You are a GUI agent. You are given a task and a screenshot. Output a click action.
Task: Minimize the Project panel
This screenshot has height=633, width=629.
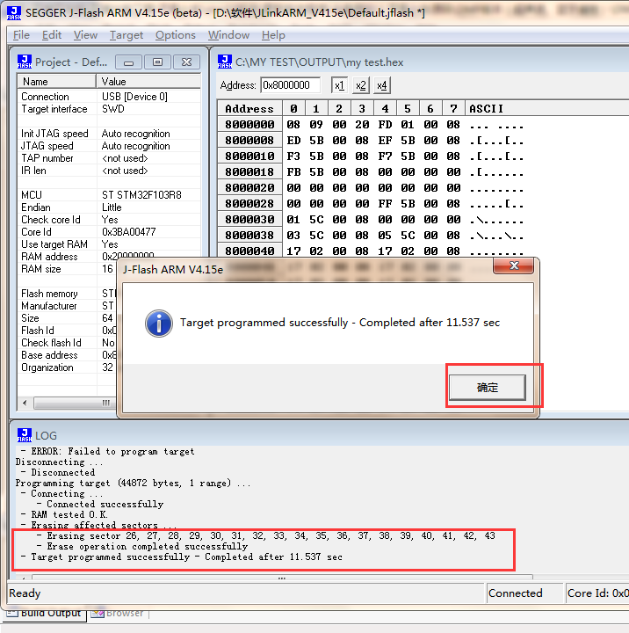point(129,62)
